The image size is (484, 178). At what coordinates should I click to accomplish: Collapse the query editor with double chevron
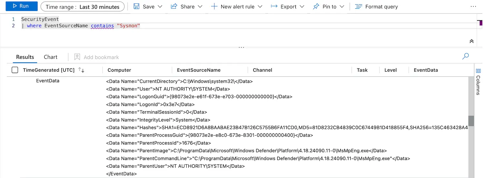472,41
